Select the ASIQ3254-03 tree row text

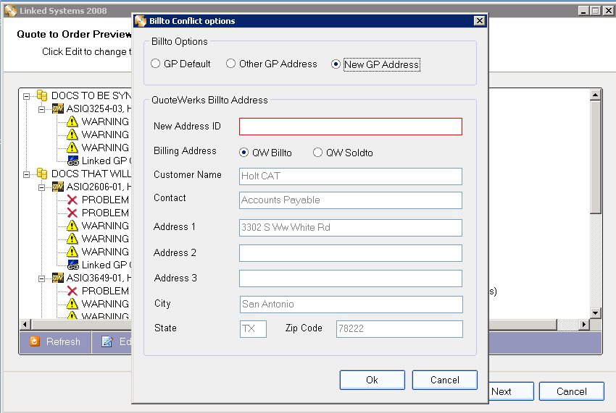[x=99, y=108]
